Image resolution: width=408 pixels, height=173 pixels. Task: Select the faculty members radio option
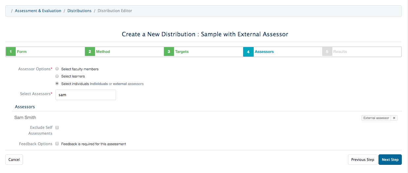click(57, 69)
